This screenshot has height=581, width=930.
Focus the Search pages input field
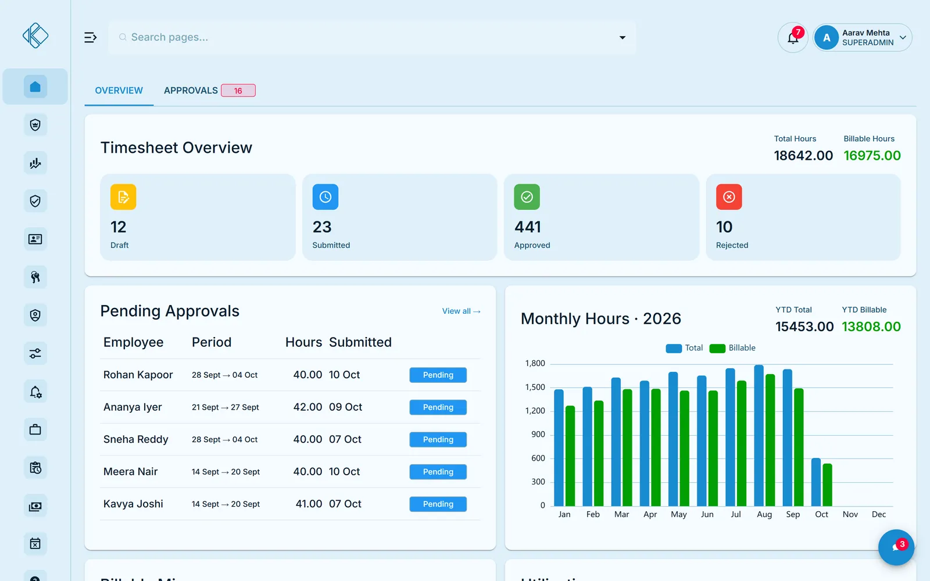[372, 37]
